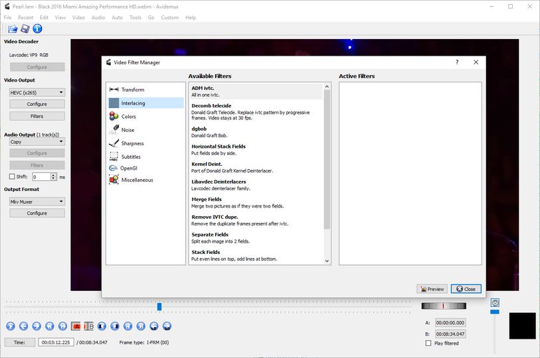
Task: Seek to previous black frame
Action: [102, 326]
